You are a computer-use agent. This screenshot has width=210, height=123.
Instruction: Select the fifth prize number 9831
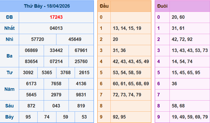[x=81, y=95]
